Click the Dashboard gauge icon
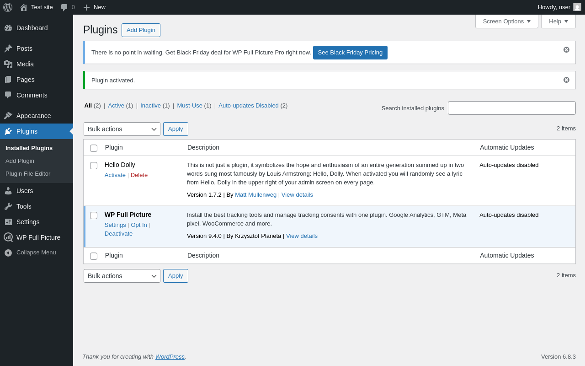The height and width of the screenshot is (366, 585). (8, 28)
